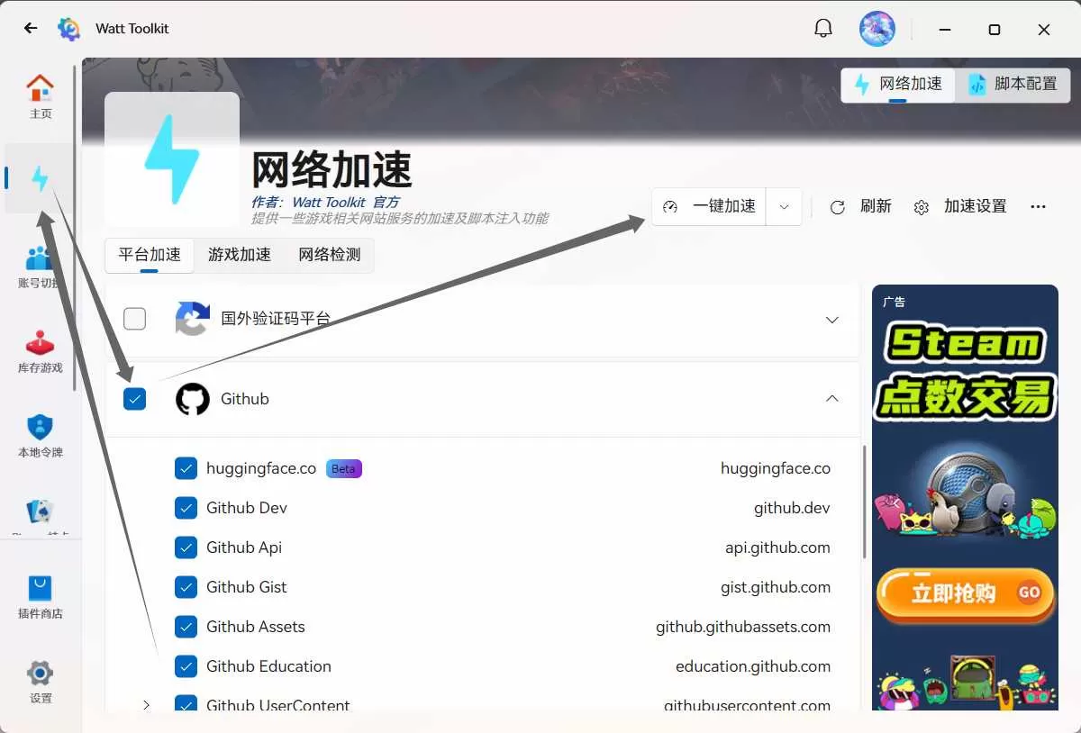Open the game library (库存游戏) sidebar icon

coord(41,352)
